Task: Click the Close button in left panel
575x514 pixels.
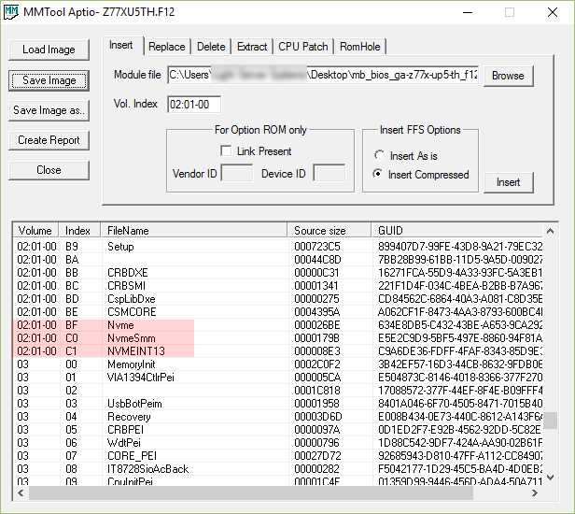Action: coord(49,170)
